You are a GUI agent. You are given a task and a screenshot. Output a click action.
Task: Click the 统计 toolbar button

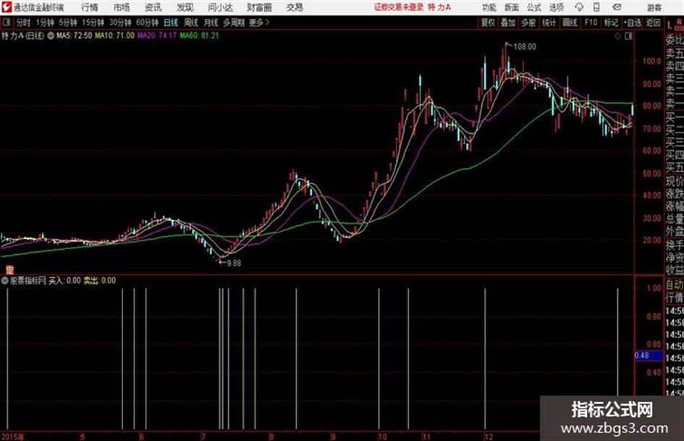click(549, 22)
